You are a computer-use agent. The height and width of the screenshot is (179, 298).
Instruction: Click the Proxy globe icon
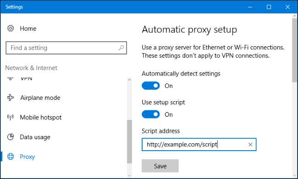11,157
